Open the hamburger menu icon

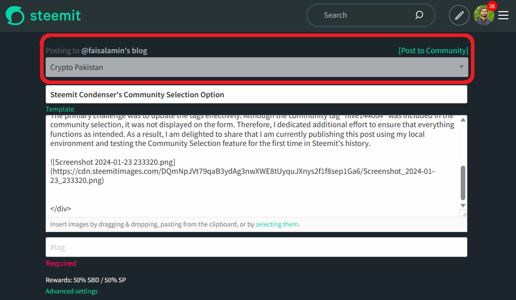503,15
